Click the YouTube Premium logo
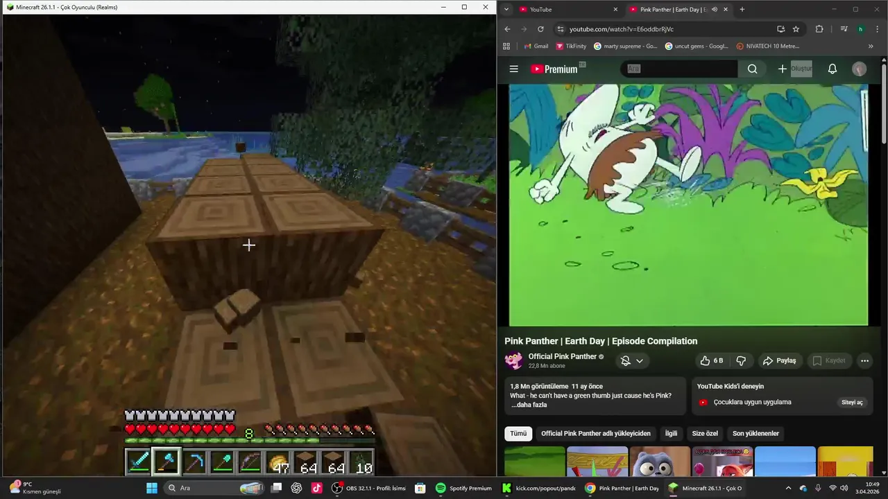Image resolution: width=888 pixels, height=499 pixels. (x=554, y=69)
